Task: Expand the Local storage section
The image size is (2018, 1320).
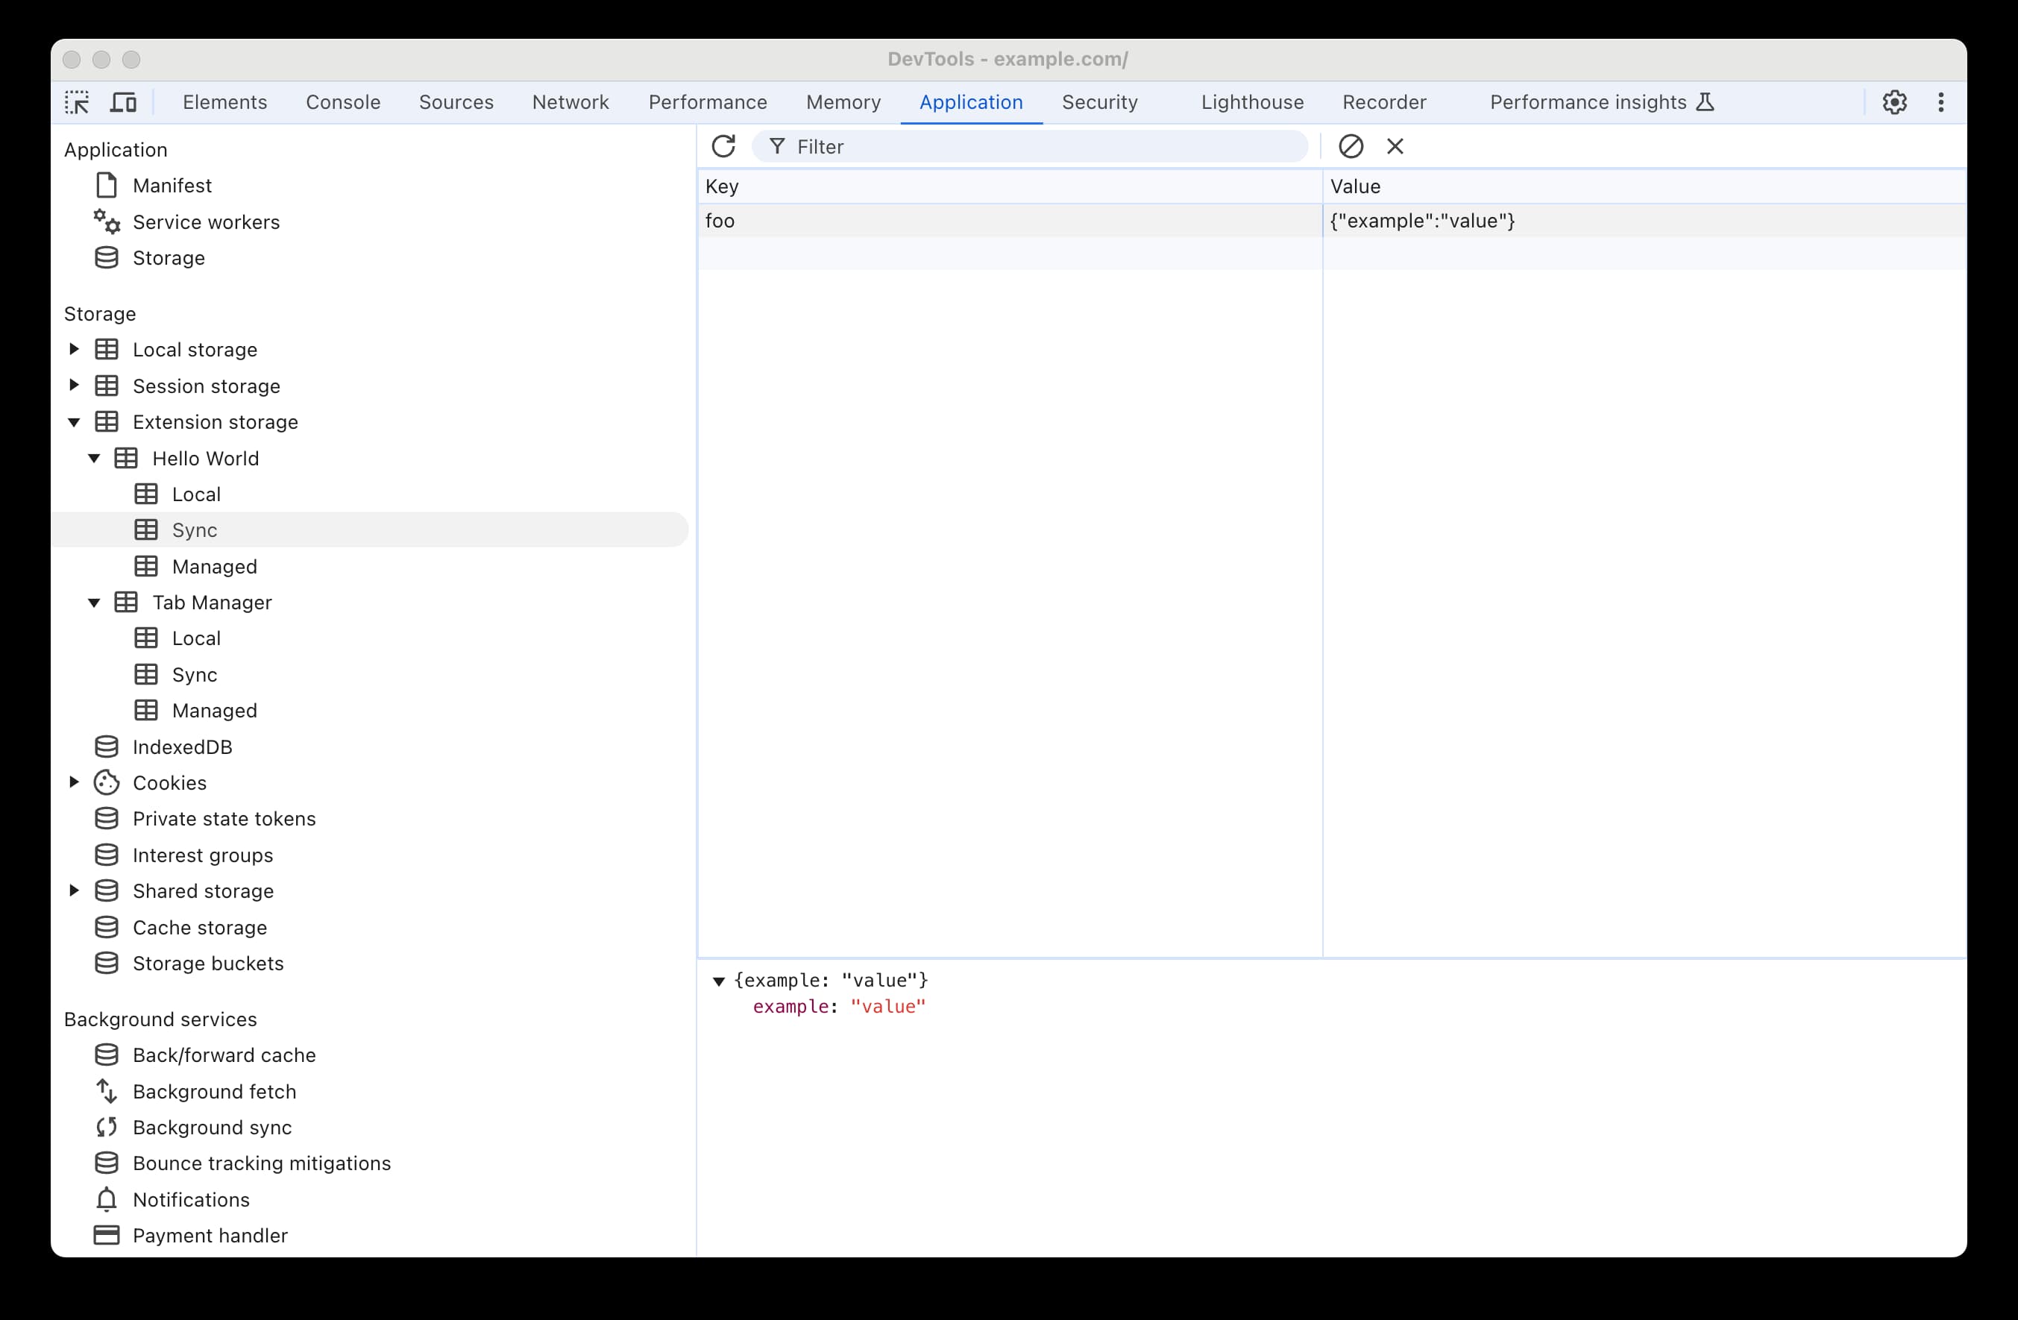Action: [x=75, y=349]
